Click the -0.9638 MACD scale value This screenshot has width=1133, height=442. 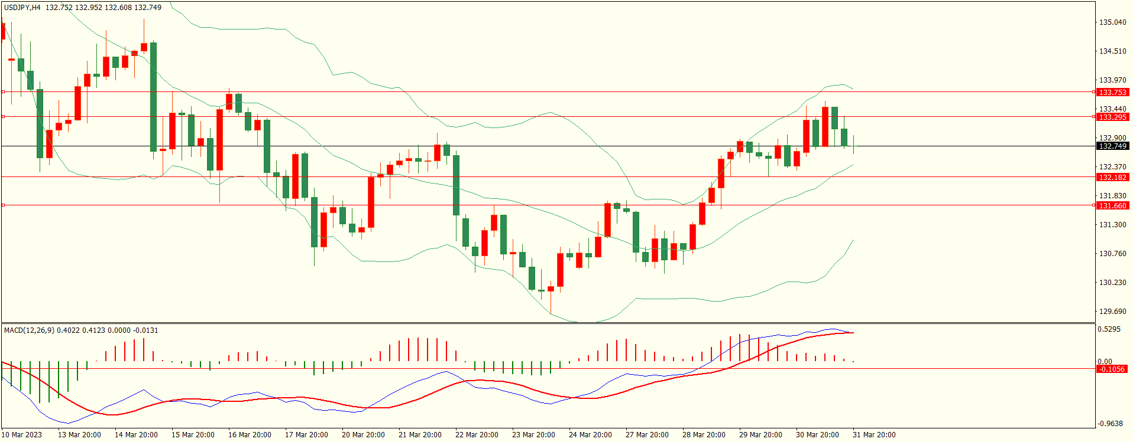(x=1110, y=423)
